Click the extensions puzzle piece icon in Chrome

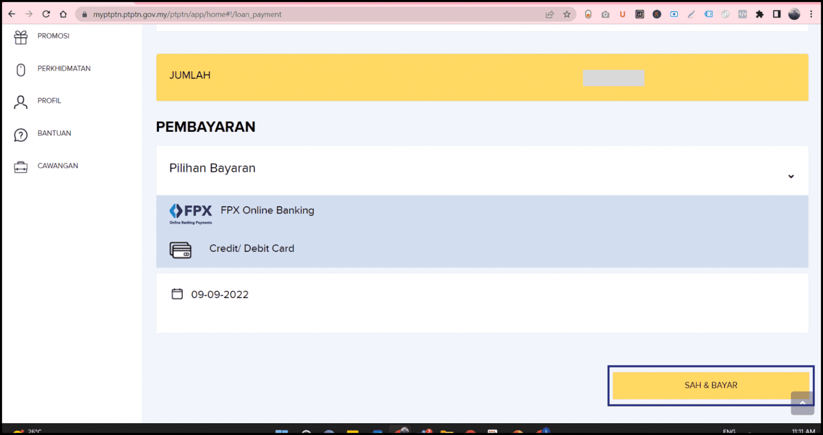pyautogui.click(x=760, y=14)
